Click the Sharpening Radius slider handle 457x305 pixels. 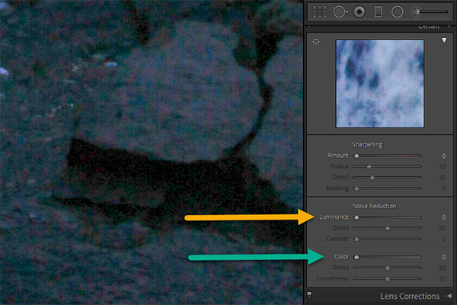[x=369, y=165]
